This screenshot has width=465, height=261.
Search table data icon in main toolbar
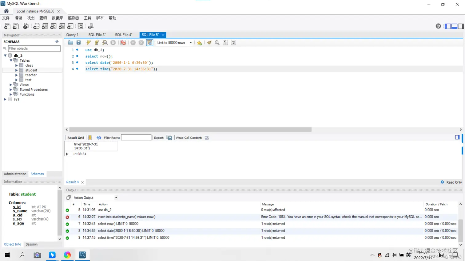[80, 26]
